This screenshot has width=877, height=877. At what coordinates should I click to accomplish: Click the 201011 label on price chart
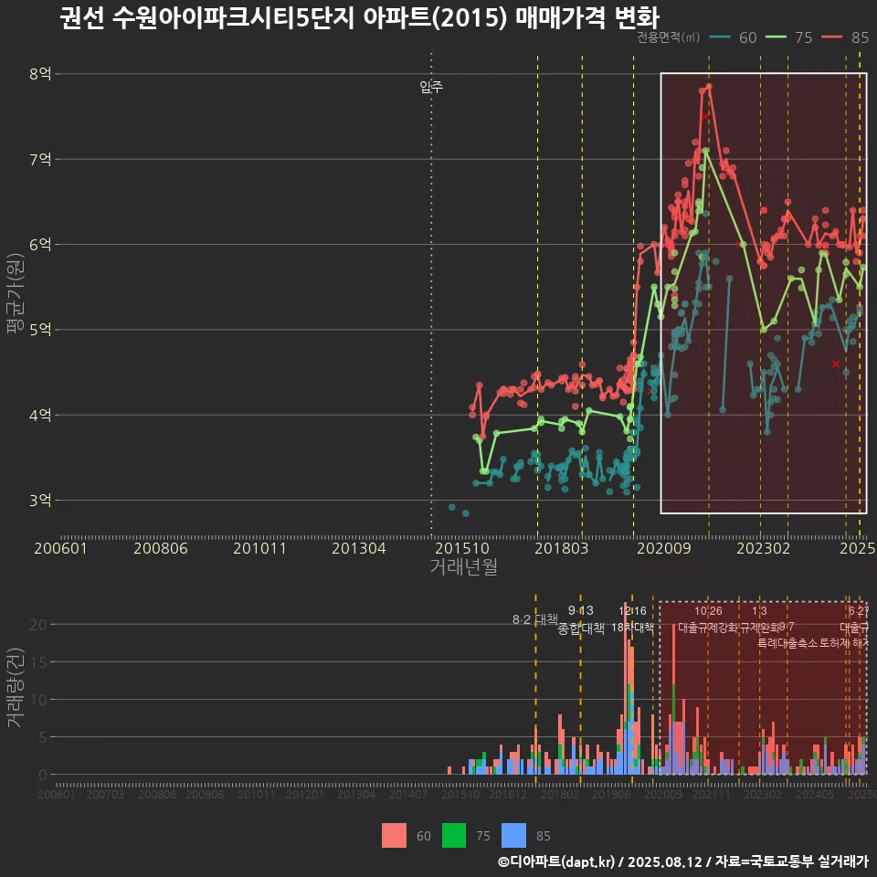(259, 548)
